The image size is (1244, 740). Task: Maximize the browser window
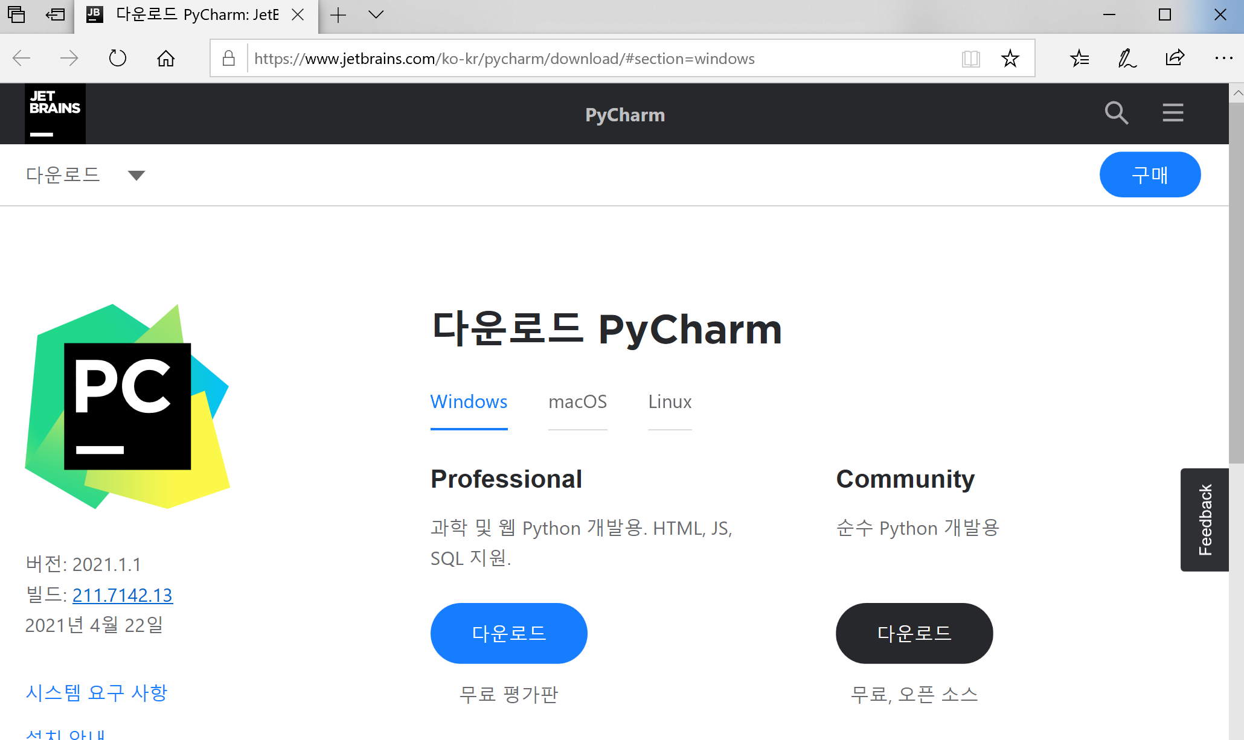1165,14
